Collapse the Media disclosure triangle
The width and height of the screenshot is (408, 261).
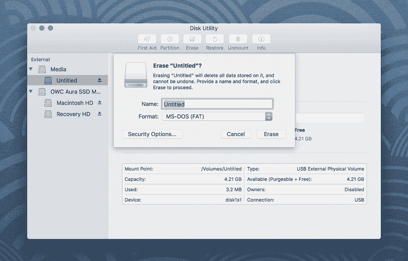[31, 69]
